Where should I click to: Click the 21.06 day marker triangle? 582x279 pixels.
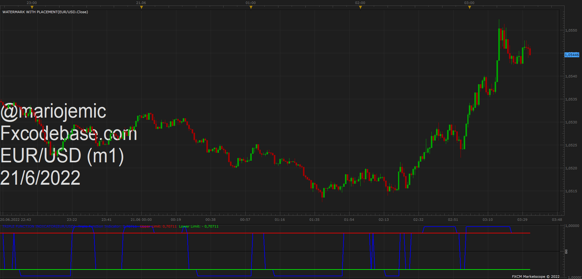[141, 7]
